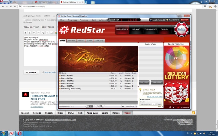Select the Custom buy-in radio option
Viewport: 218px width, 136px height.
tap(140, 102)
